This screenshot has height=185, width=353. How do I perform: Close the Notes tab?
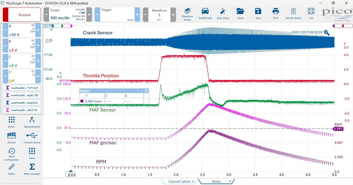230,181
